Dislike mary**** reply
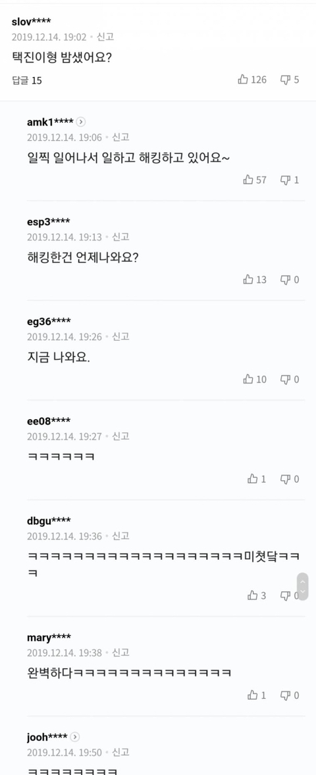 290,695
